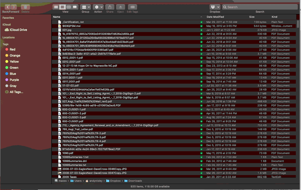The height and width of the screenshot is (190, 301).
Task: Open the Dropbox toolbar dropdown
Action: (215, 7)
